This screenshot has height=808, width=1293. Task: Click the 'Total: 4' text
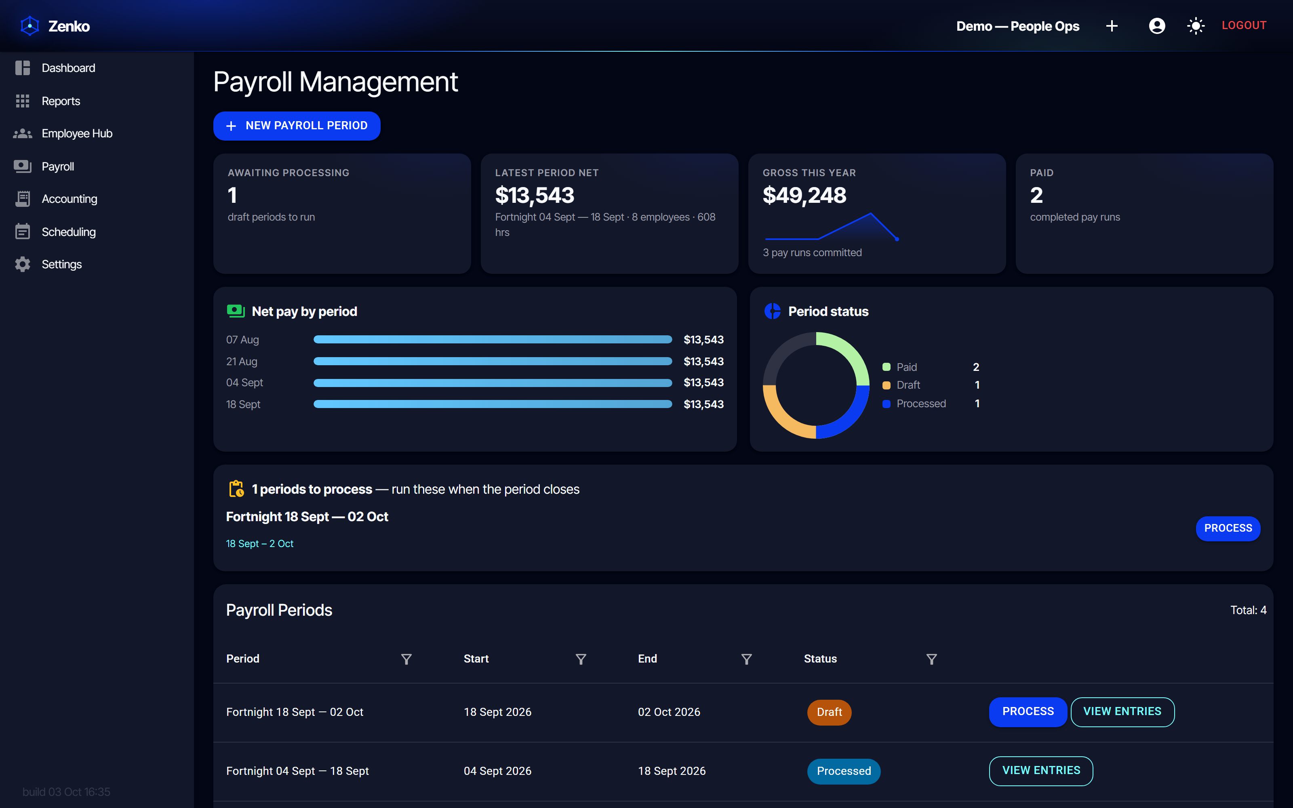(x=1248, y=610)
